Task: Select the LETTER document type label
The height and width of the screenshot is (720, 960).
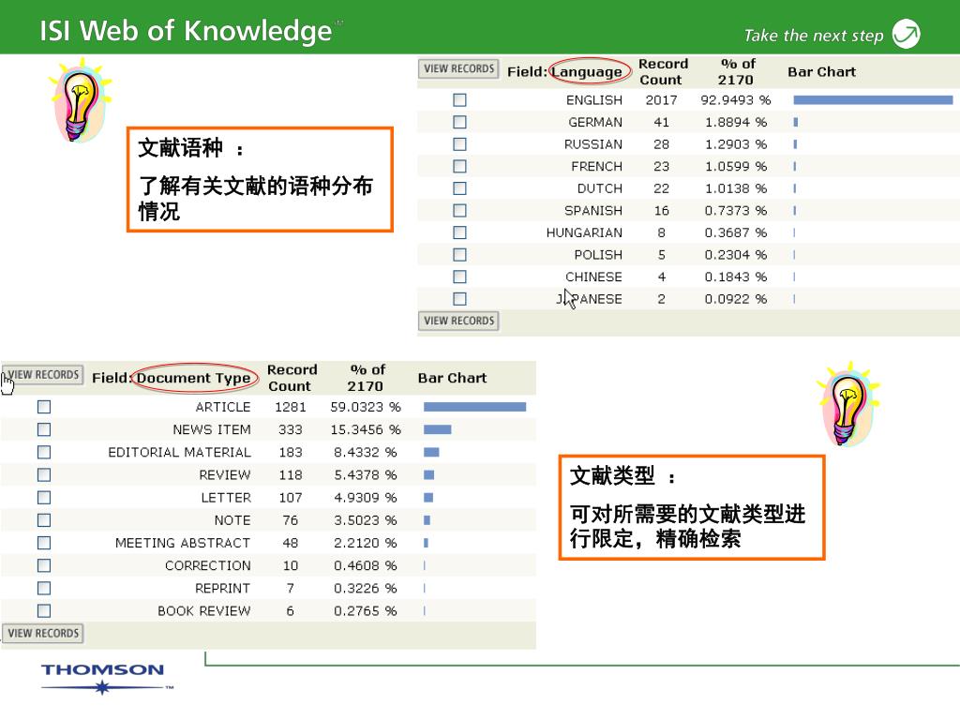Action: [x=226, y=497]
